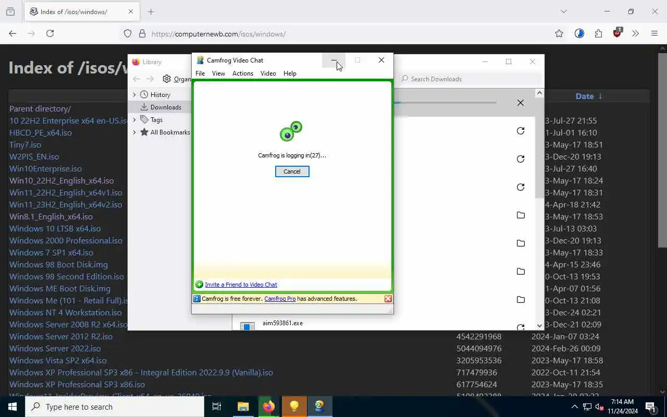Screen dimensions: 667x417
Task: Expand All Bookmarks in Library sidebar
Action: [134, 132]
